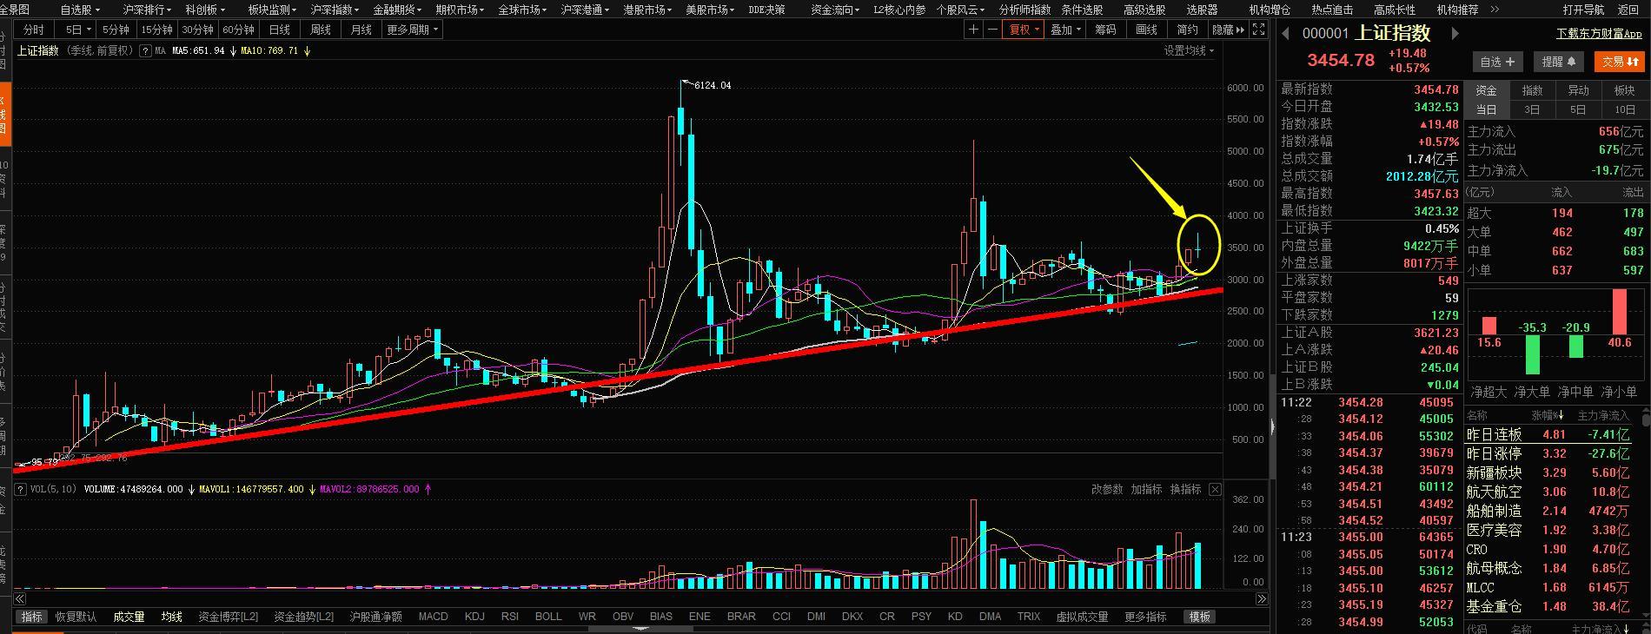Select 3日 fund flow tab
1651x634 pixels.
(1532, 109)
